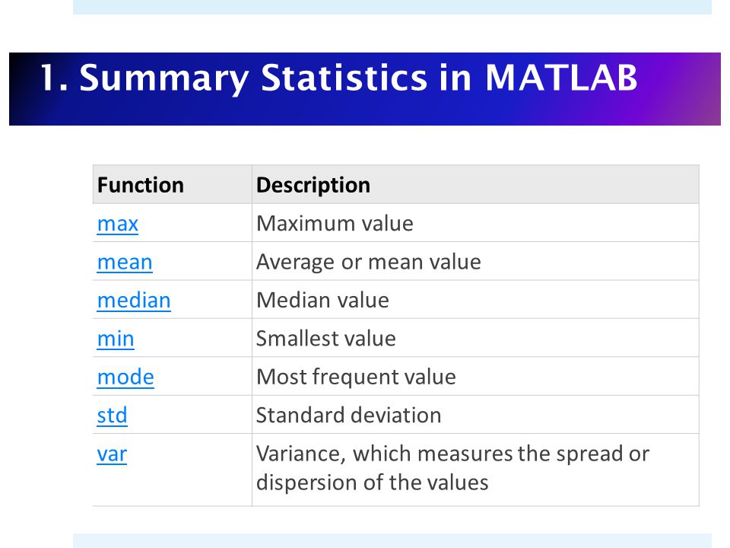Image resolution: width=730 pixels, height=548 pixels.
Task: Click the light blue bar at bottom
Action: [x=392, y=541]
